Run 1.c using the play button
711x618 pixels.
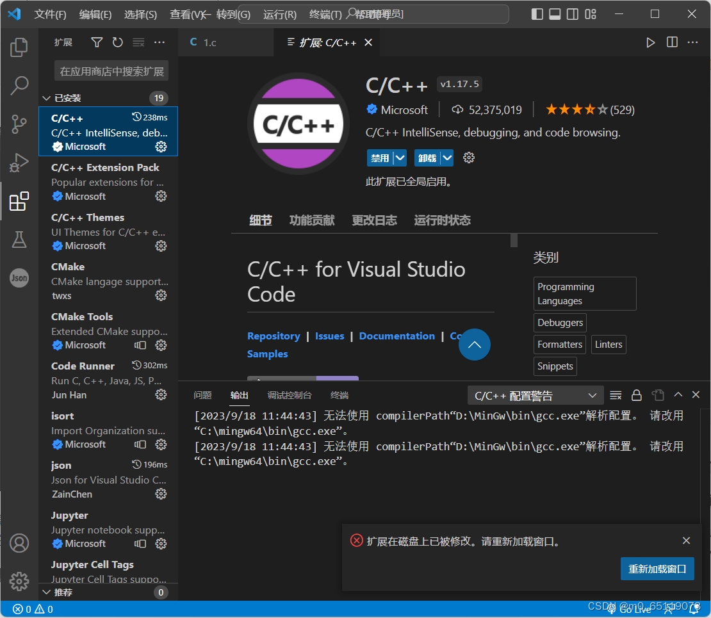[x=650, y=42]
